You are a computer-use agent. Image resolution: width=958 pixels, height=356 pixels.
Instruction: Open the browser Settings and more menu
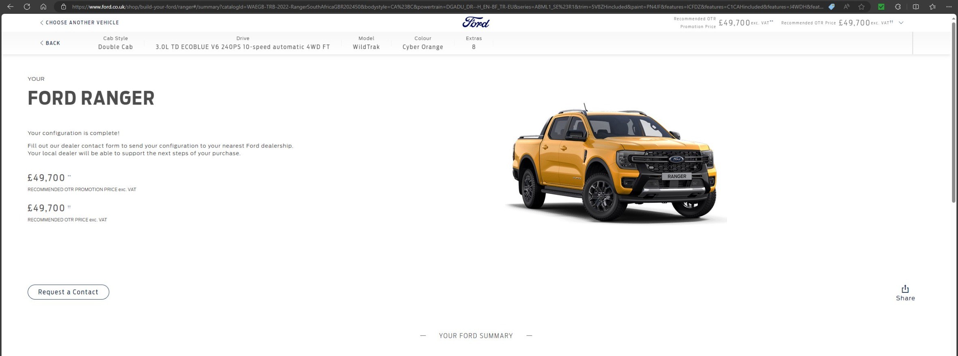[x=949, y=6]
